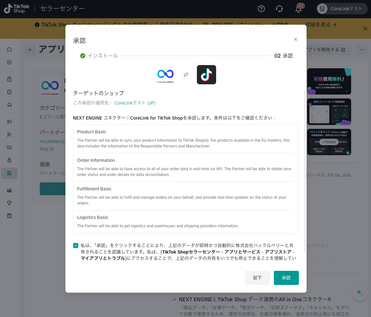This screenshot has height=317, width=371.
Task: Follow the 詳細を見る banner link
Action: 321,25
